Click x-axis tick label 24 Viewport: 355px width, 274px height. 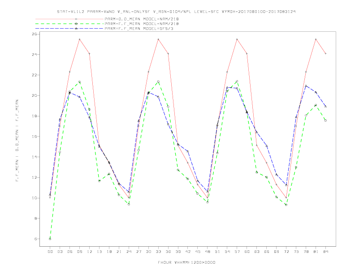[x=129, y=252]
